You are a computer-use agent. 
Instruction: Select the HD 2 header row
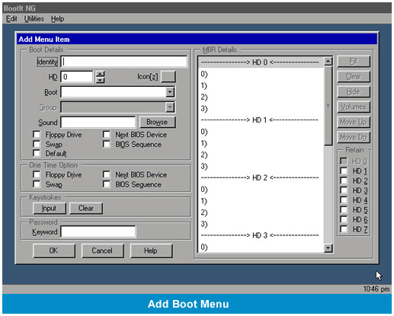261,177
